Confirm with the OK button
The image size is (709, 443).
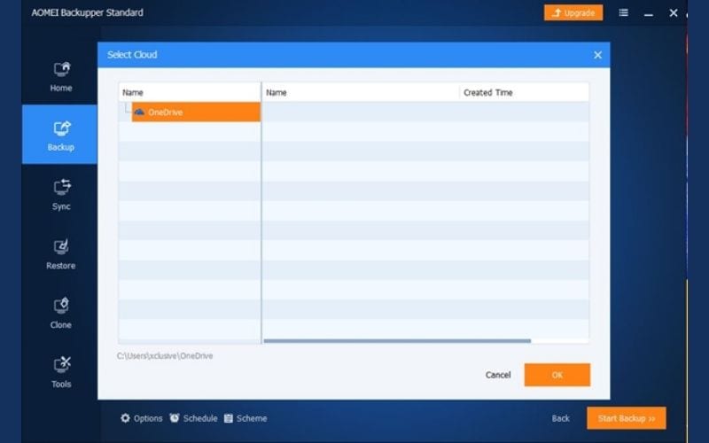coord(557,375)
